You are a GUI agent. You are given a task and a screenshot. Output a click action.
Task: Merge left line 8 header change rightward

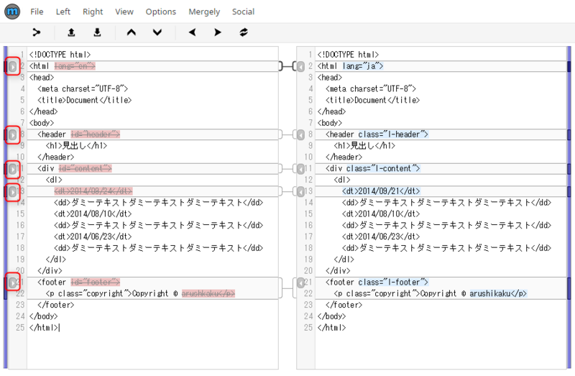(13, 135)
